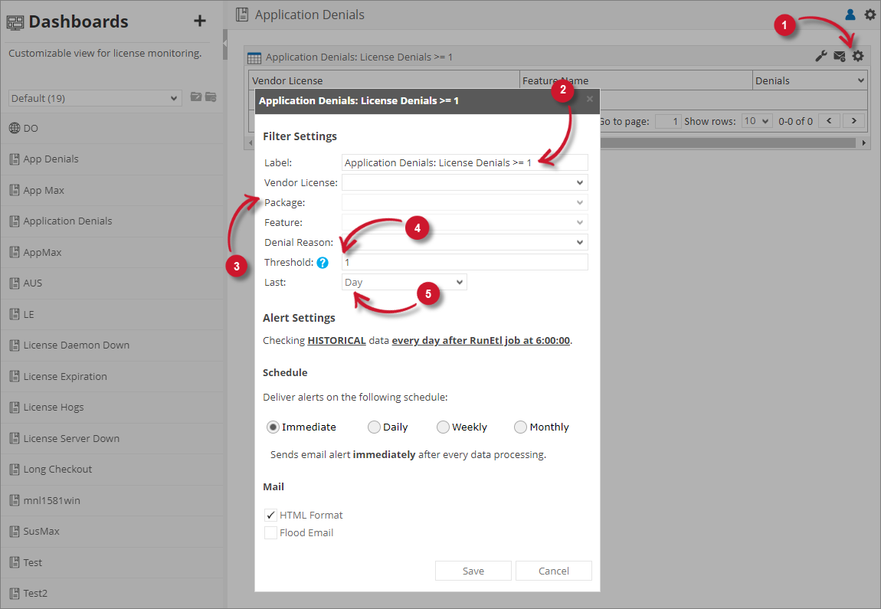
Task: Click the table icon in the widget header
Action: point(254,57)
